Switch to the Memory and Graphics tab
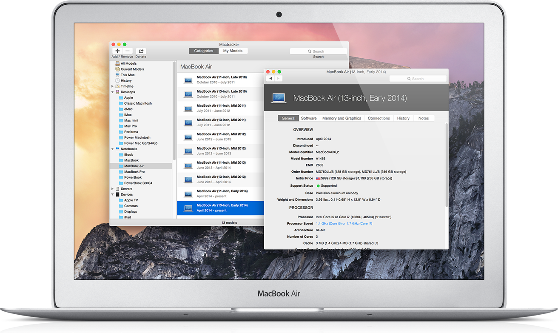 click(342, 118)
